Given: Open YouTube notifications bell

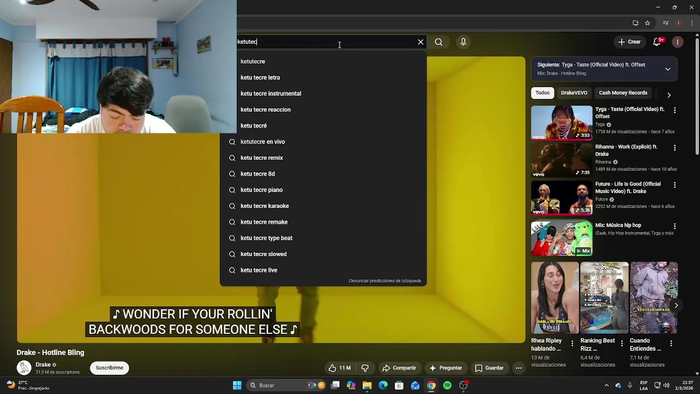Looking at the screenshot, I should coord(657,42).
